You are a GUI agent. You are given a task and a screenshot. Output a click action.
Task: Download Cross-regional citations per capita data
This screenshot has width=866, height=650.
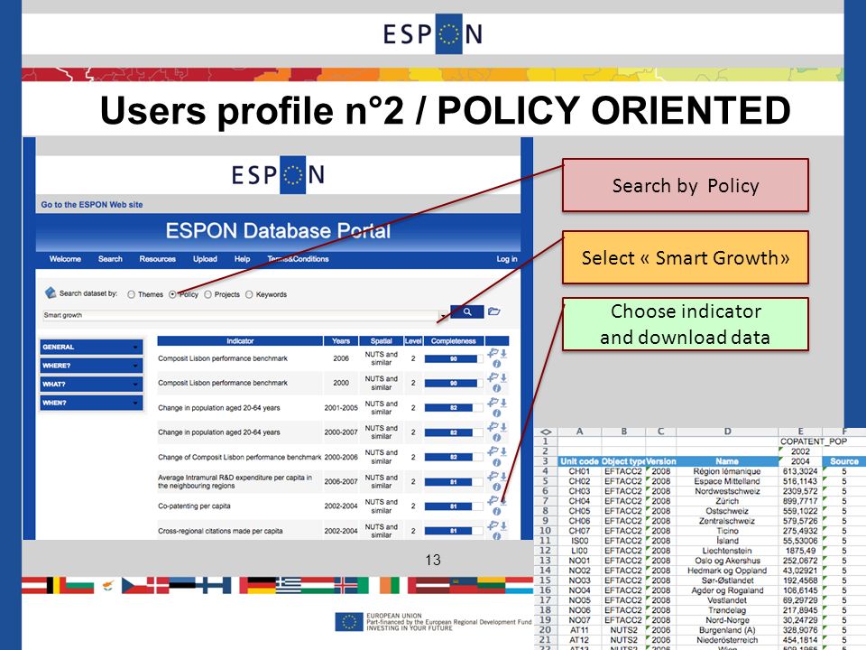503,525
